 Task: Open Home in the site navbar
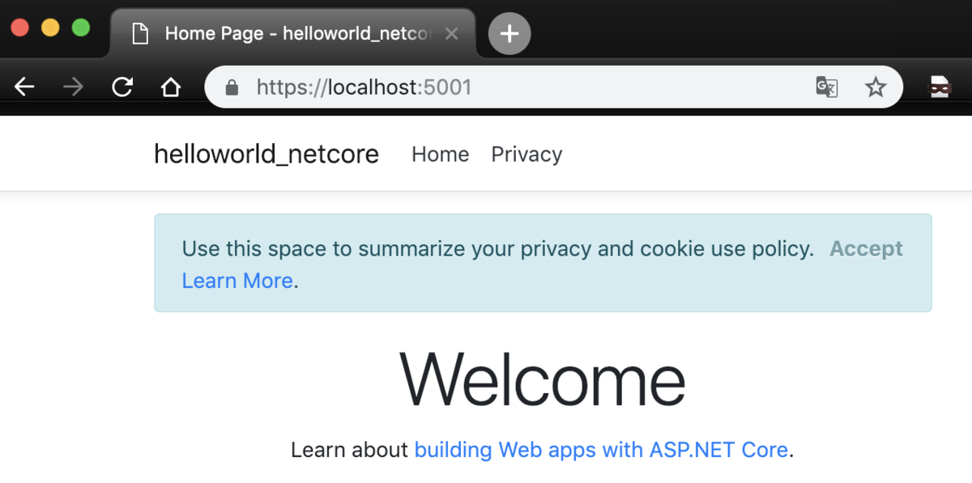point(440,154)
